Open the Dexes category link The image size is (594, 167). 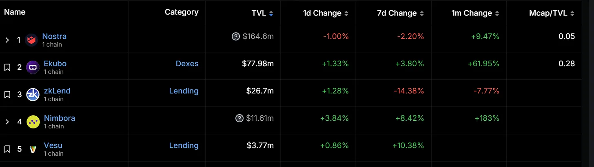(x=187, y=64)
